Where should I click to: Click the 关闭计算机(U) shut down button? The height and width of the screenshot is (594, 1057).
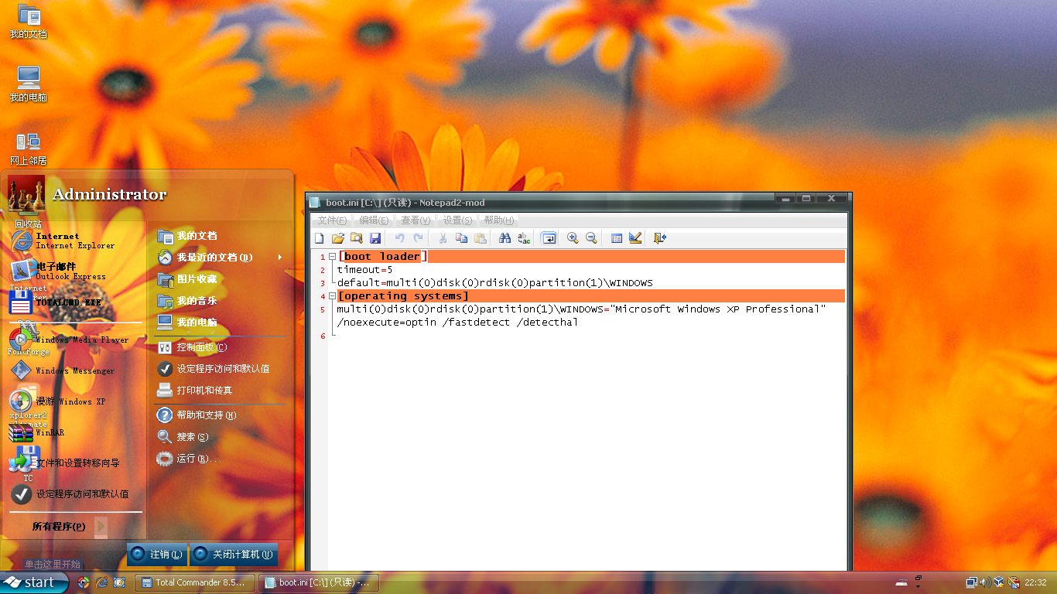[234, 555]
